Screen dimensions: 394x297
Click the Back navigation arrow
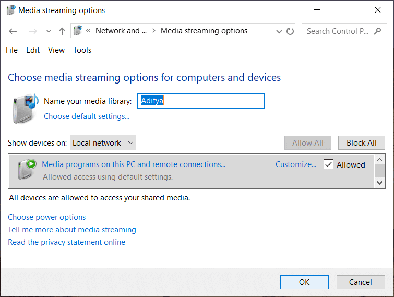13,31
